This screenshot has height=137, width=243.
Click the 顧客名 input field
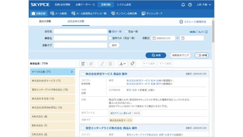[80, 38]
